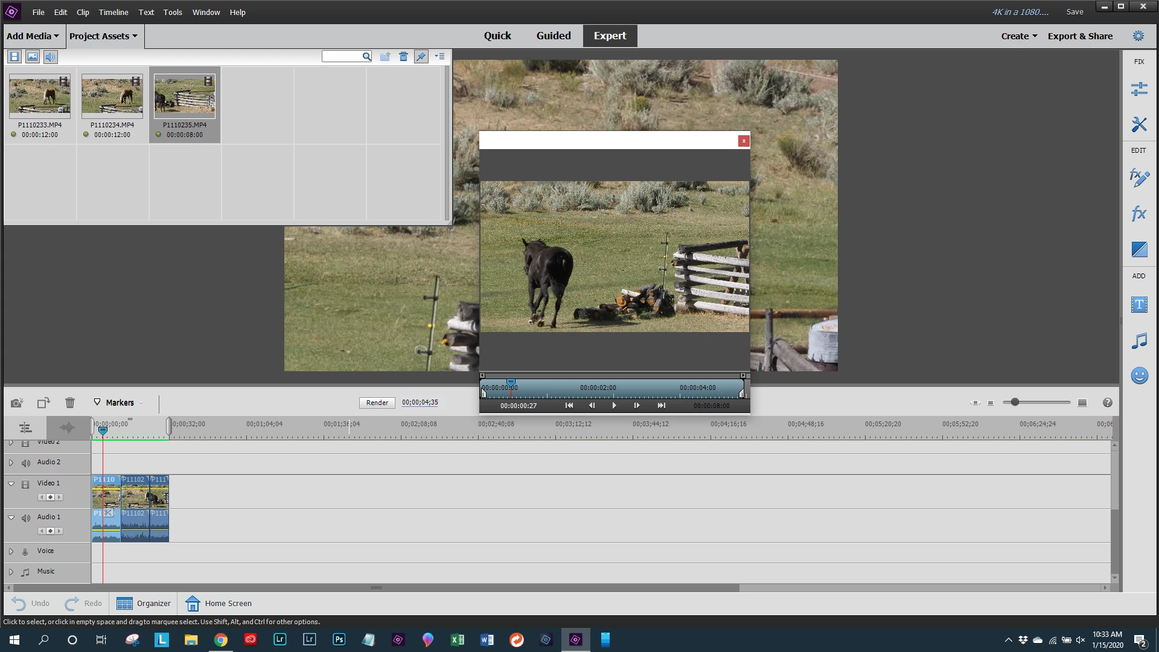The width and height of the screenshot is (1159, 652).
Task: Open the Add Media dropdown
Action: [33, 36]
